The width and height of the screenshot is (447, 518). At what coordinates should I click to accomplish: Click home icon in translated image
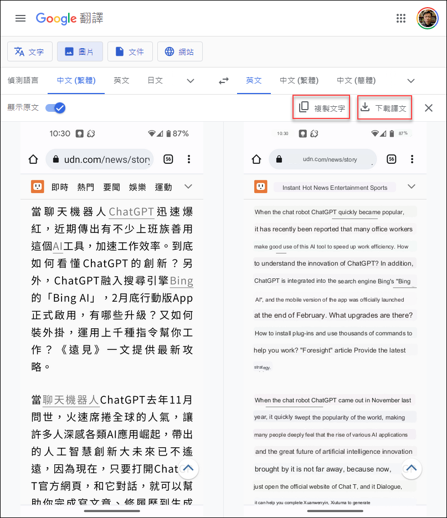tap(256, 159)
